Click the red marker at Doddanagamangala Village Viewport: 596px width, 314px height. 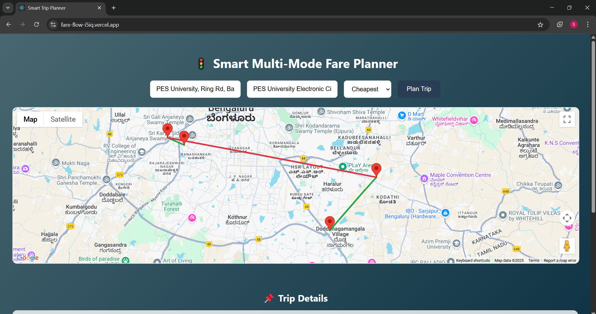(330, 223)
